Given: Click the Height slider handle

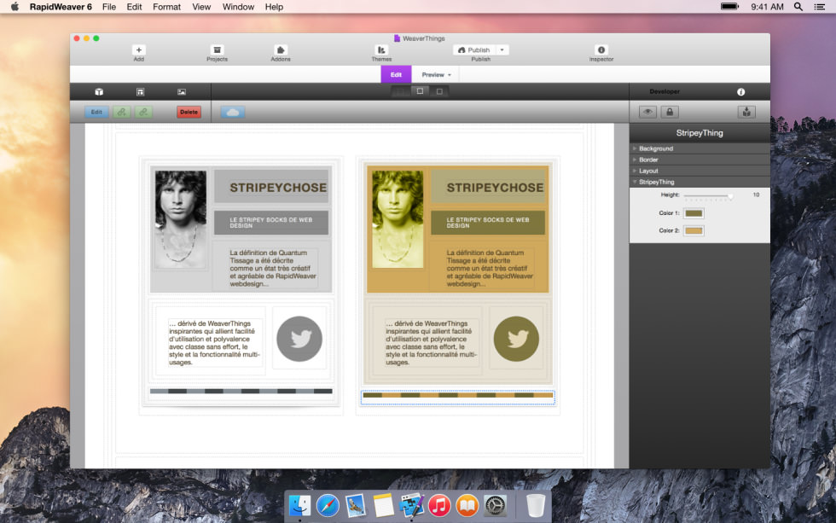Looking at the screenshot, I should point(730,195).
